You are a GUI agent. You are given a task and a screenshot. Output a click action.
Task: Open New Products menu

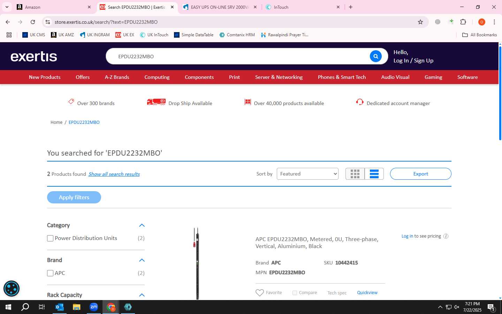45,77
